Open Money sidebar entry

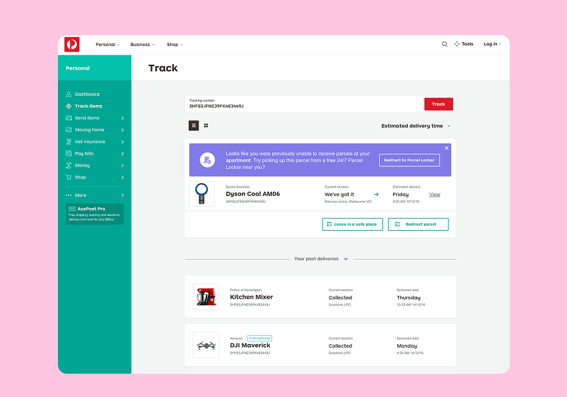pyautogui.click(x=82, y=166)
